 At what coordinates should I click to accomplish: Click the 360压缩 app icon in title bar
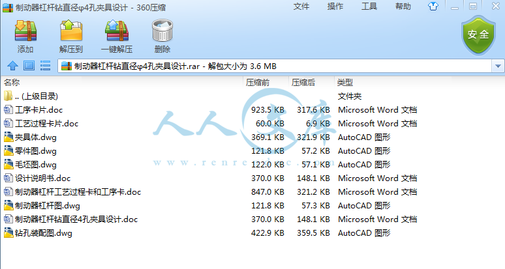point(8,7)
